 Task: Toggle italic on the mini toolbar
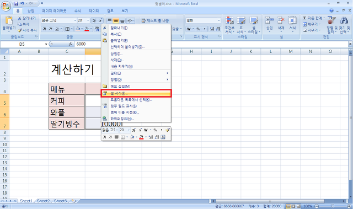110,137
